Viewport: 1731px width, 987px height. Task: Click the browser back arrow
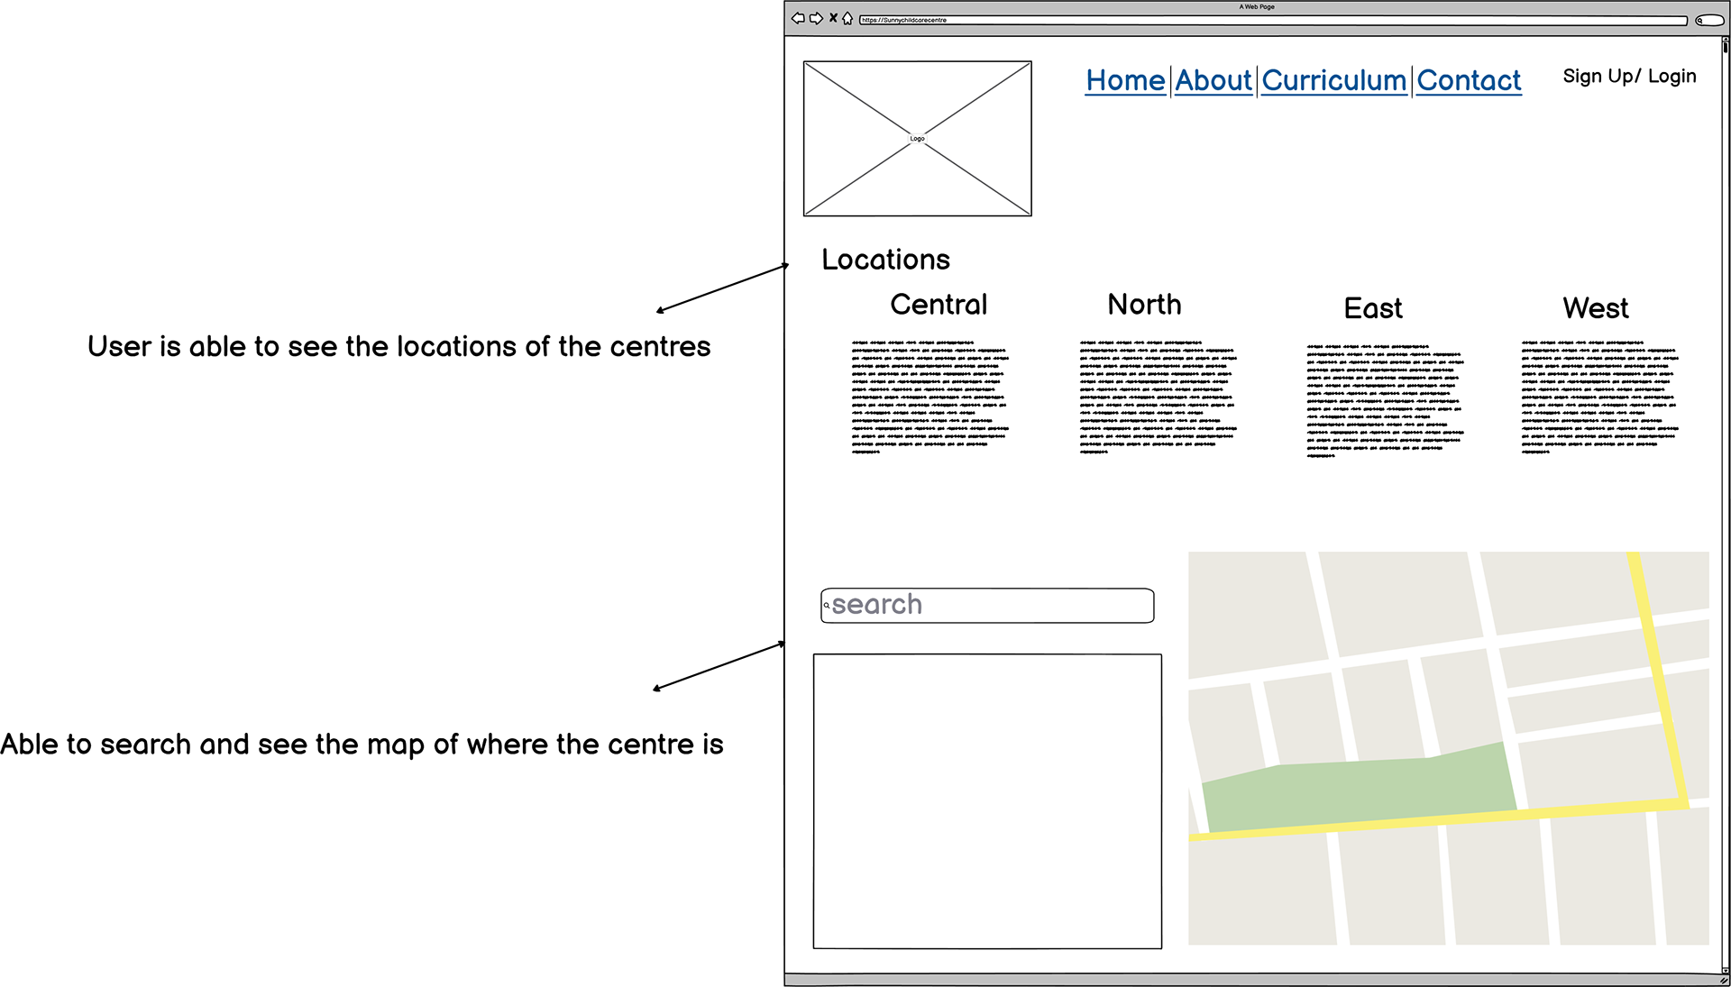798,19
